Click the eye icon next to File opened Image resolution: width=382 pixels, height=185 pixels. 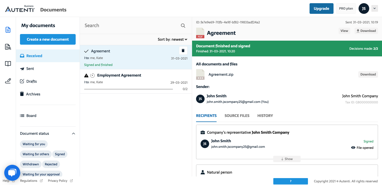pyautogui.click(x=353, y=148)
